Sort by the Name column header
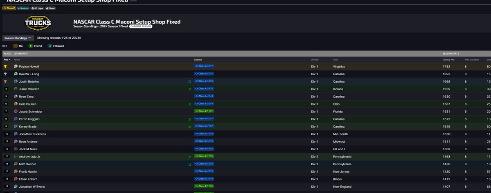 [17, 59]
